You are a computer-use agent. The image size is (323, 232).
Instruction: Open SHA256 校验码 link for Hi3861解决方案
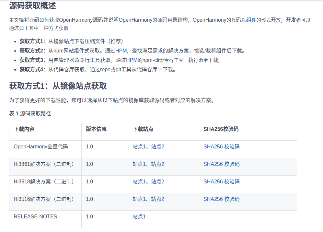coord(222,164)
